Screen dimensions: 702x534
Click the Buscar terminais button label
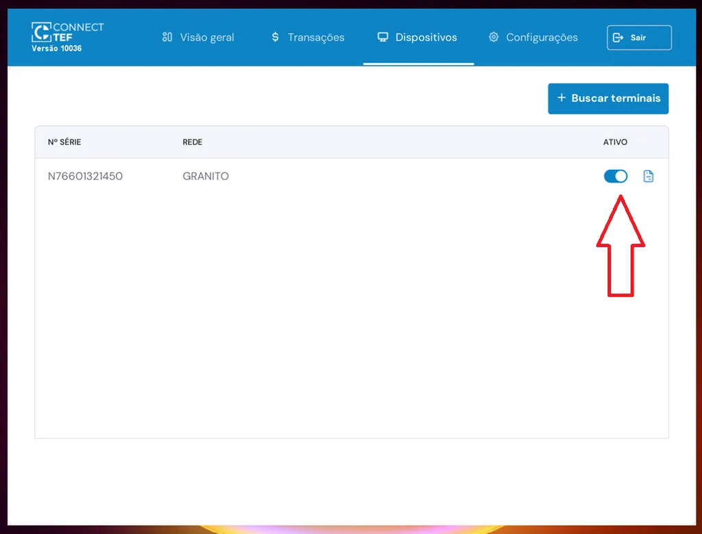tap(616, 98)
